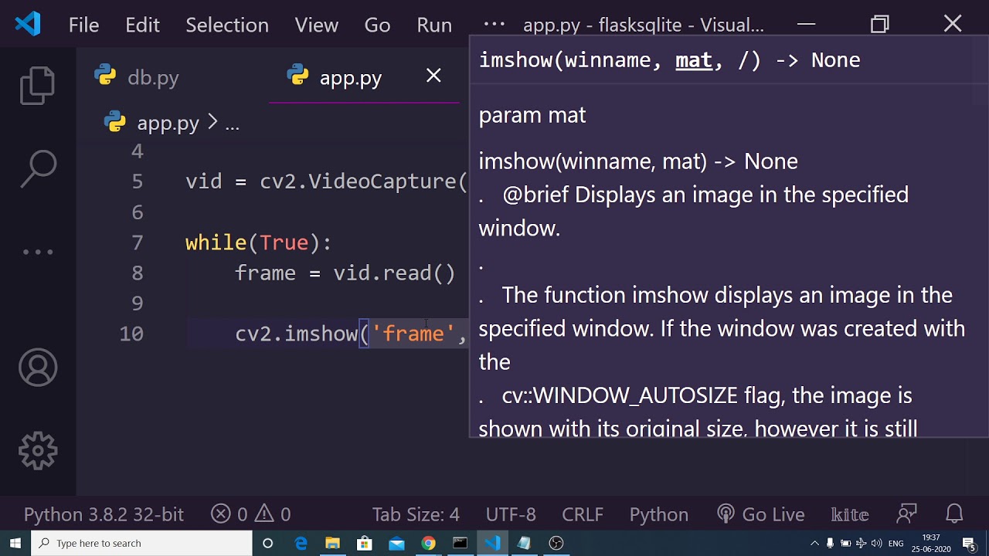Click the Windows taskbar search box
989x556 pixels.
click(142, 543)
